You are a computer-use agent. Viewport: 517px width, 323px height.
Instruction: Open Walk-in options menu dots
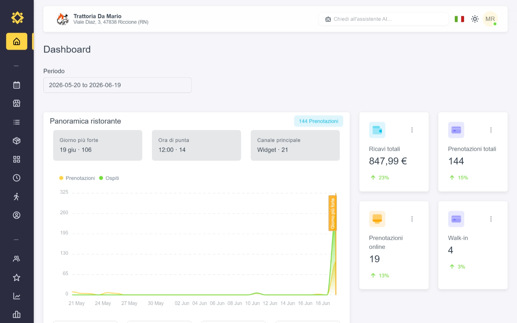[491, 219]
